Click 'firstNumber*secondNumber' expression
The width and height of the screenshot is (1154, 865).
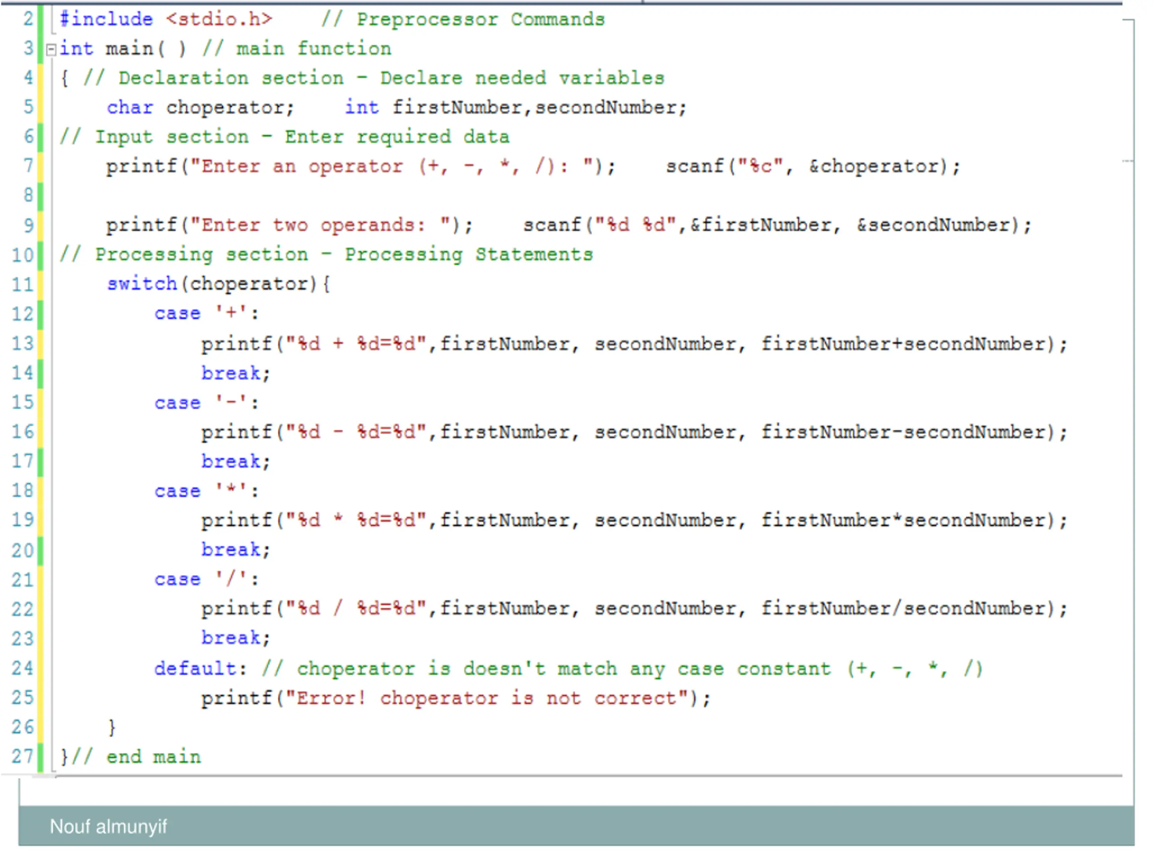pos(903,520)
